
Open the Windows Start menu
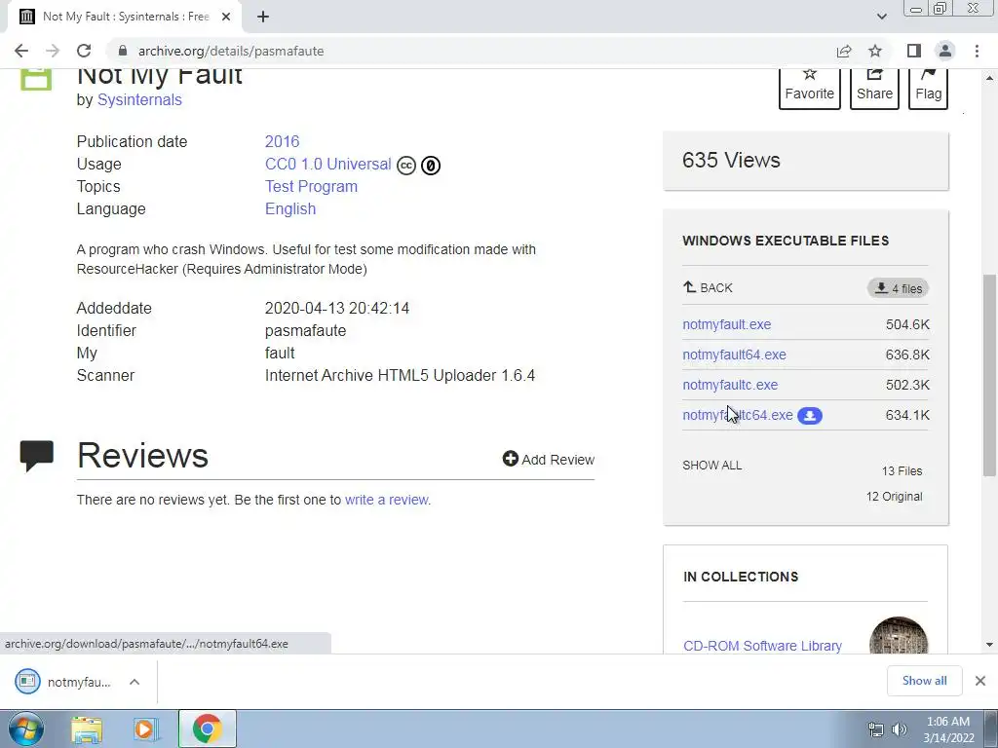[x=25, y=729]
